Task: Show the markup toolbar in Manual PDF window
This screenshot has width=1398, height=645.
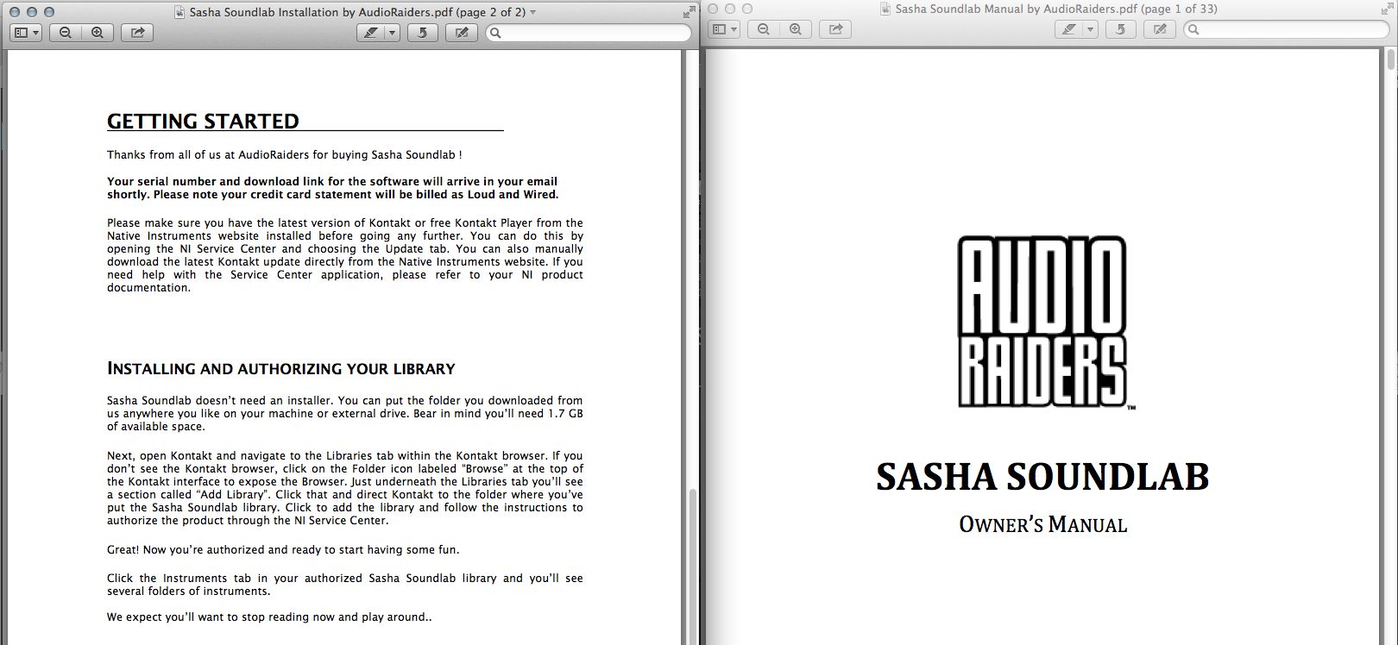Action: [x=1160, y=29]
